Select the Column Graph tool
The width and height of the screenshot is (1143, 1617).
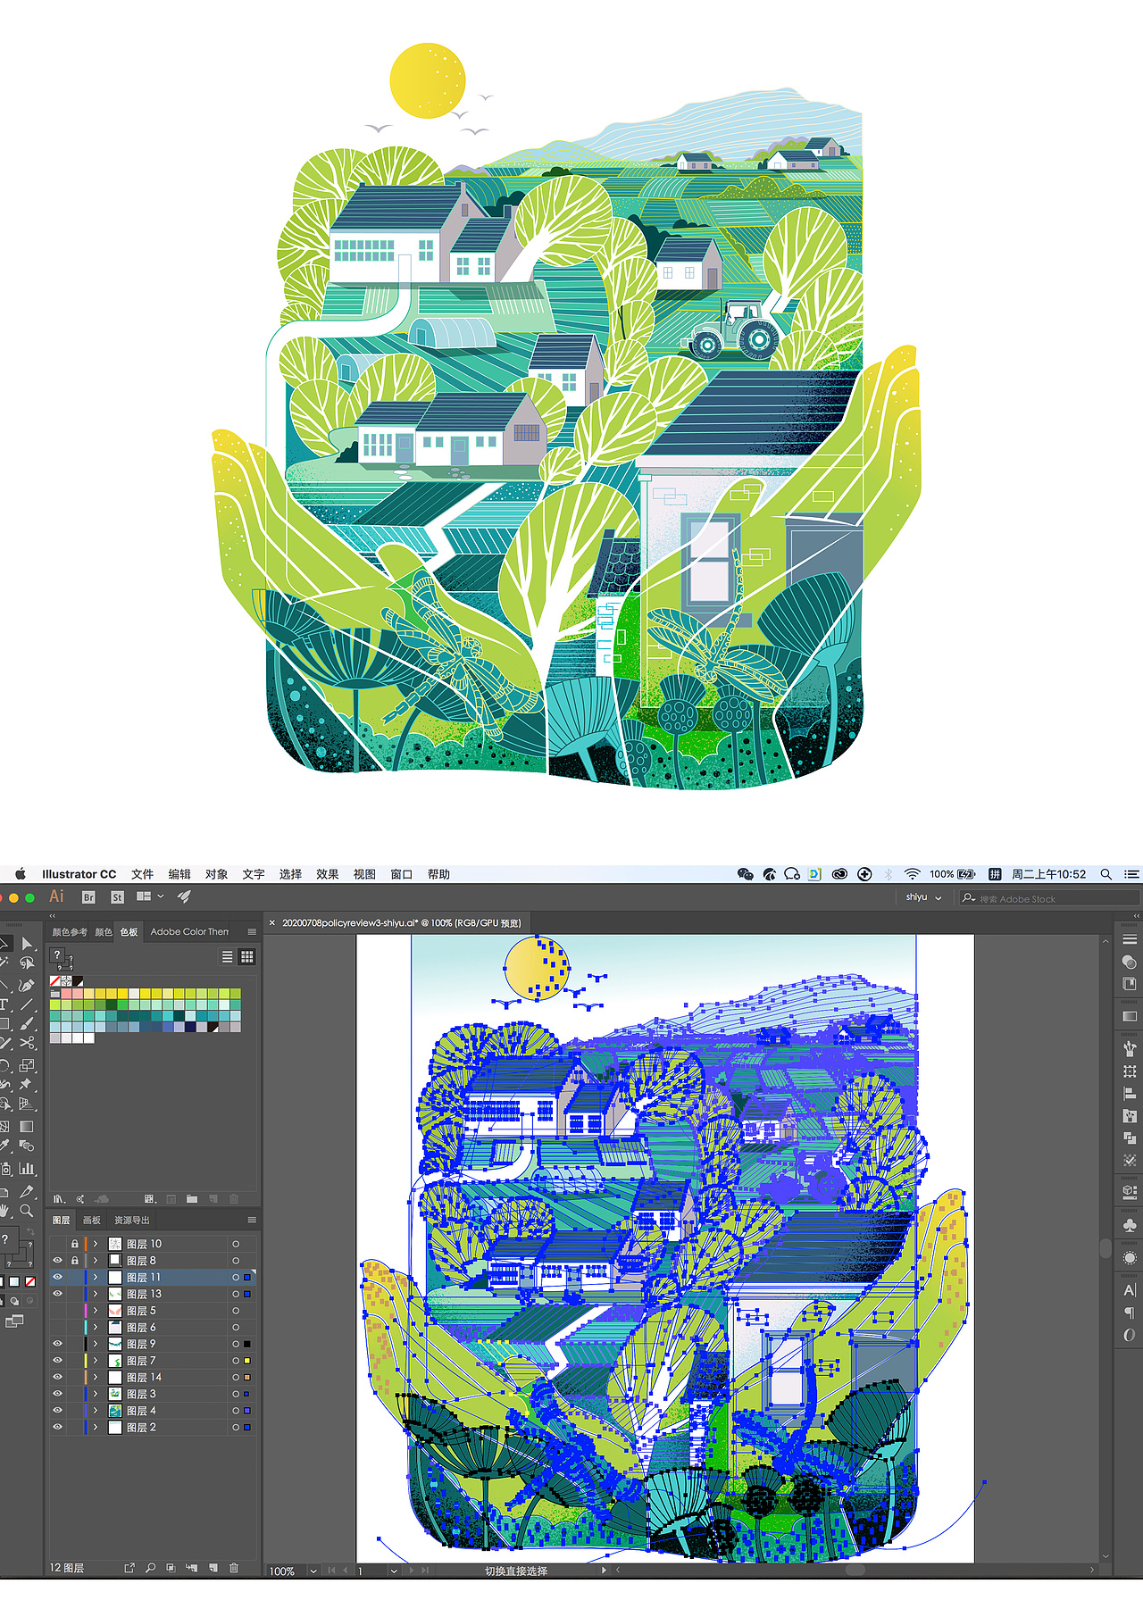click(27, 1168)
